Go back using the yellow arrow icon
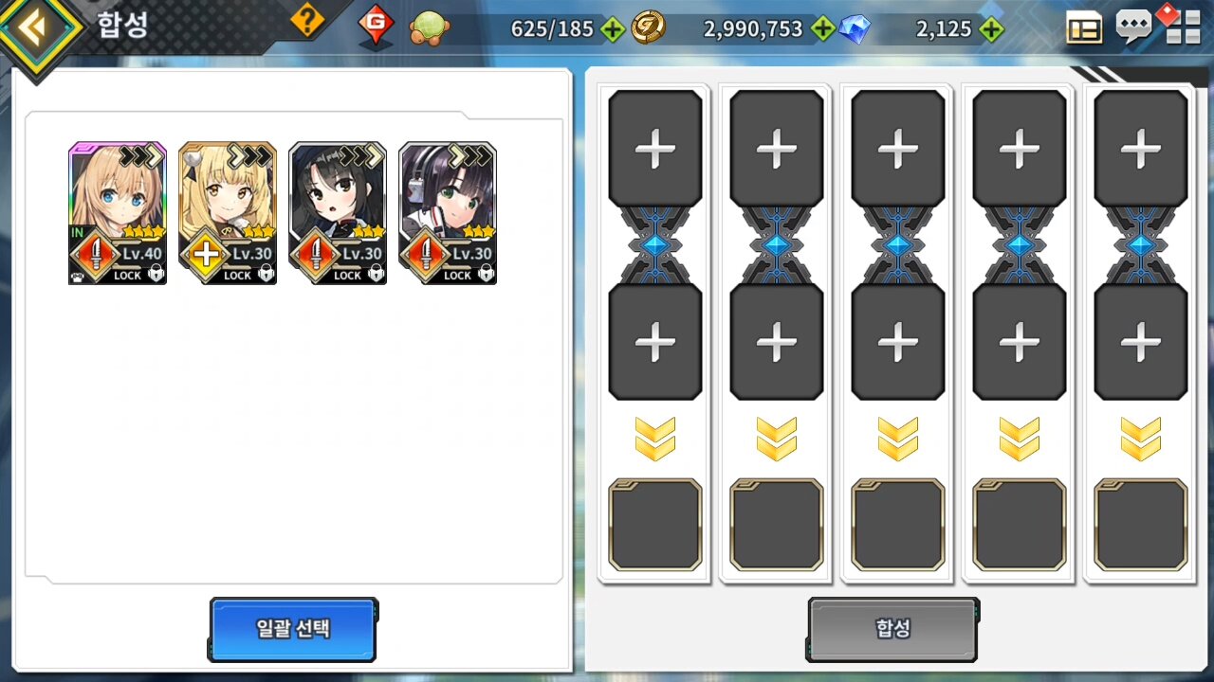1214x682 pixels. (x=36, y=28)
